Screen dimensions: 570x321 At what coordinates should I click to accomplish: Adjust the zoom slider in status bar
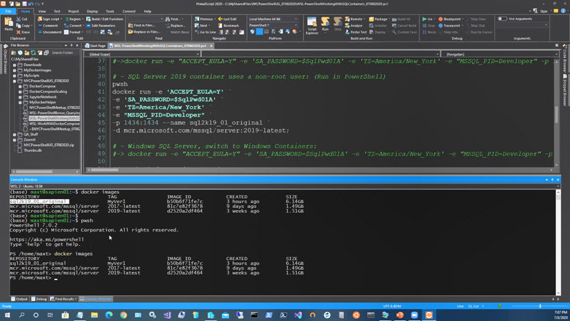540,306
